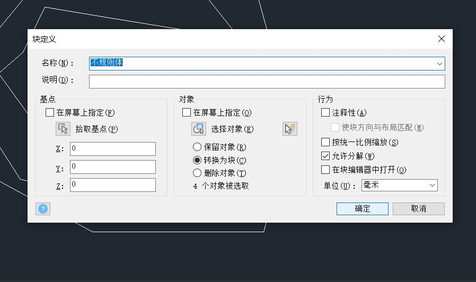Click the pick base point (拾取基点) icon

(x=63, y=129)
